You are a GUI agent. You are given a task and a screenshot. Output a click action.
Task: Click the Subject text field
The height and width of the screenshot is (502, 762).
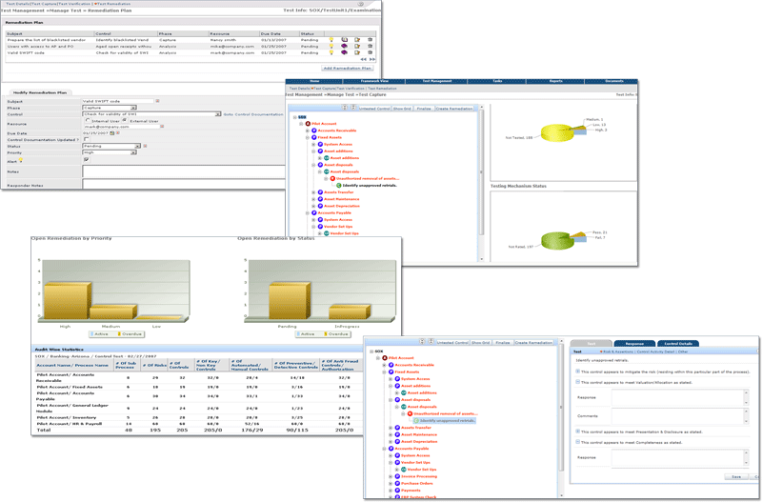[x=117, y=101]
